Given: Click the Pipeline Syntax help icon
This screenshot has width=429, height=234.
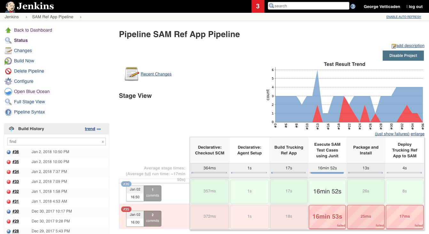Looking at the screenshot, I should 8,112.
